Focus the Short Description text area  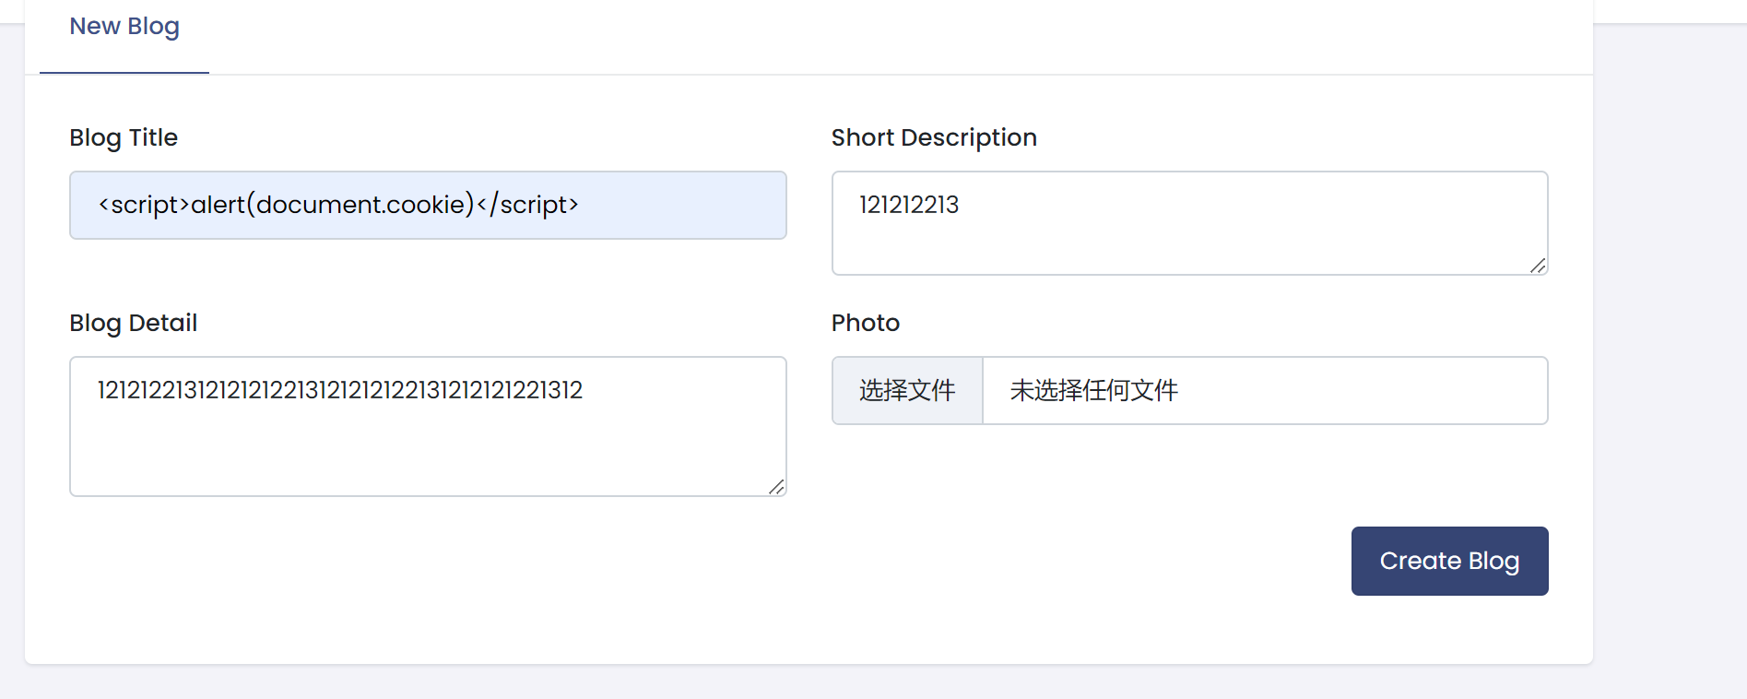coord(1189,223)
